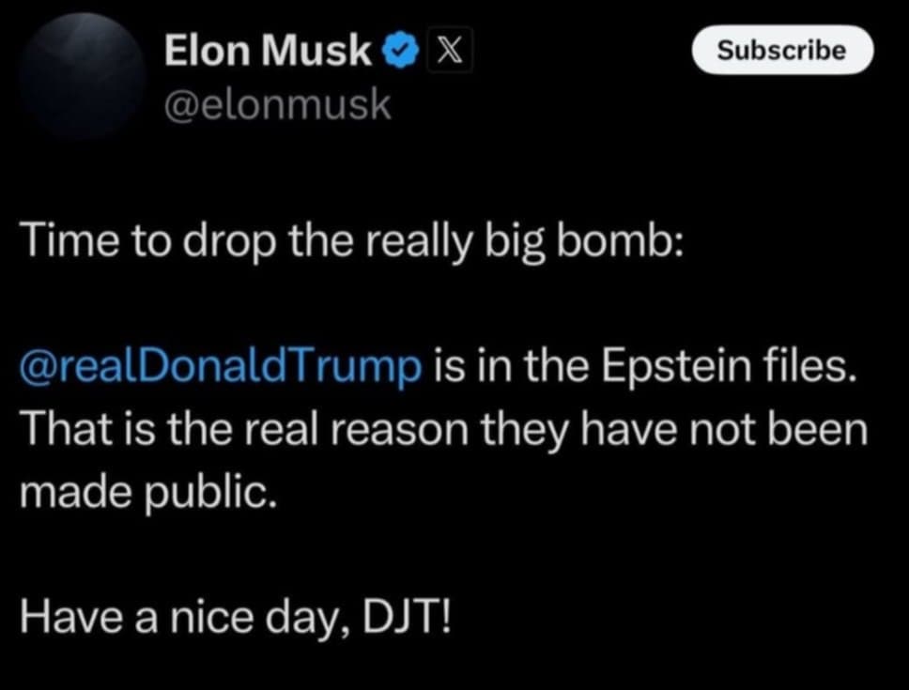The width and height of the screenshot is (909, 690).
Task: Click the word "Time" in the post
Action: (x=69, y=240)
